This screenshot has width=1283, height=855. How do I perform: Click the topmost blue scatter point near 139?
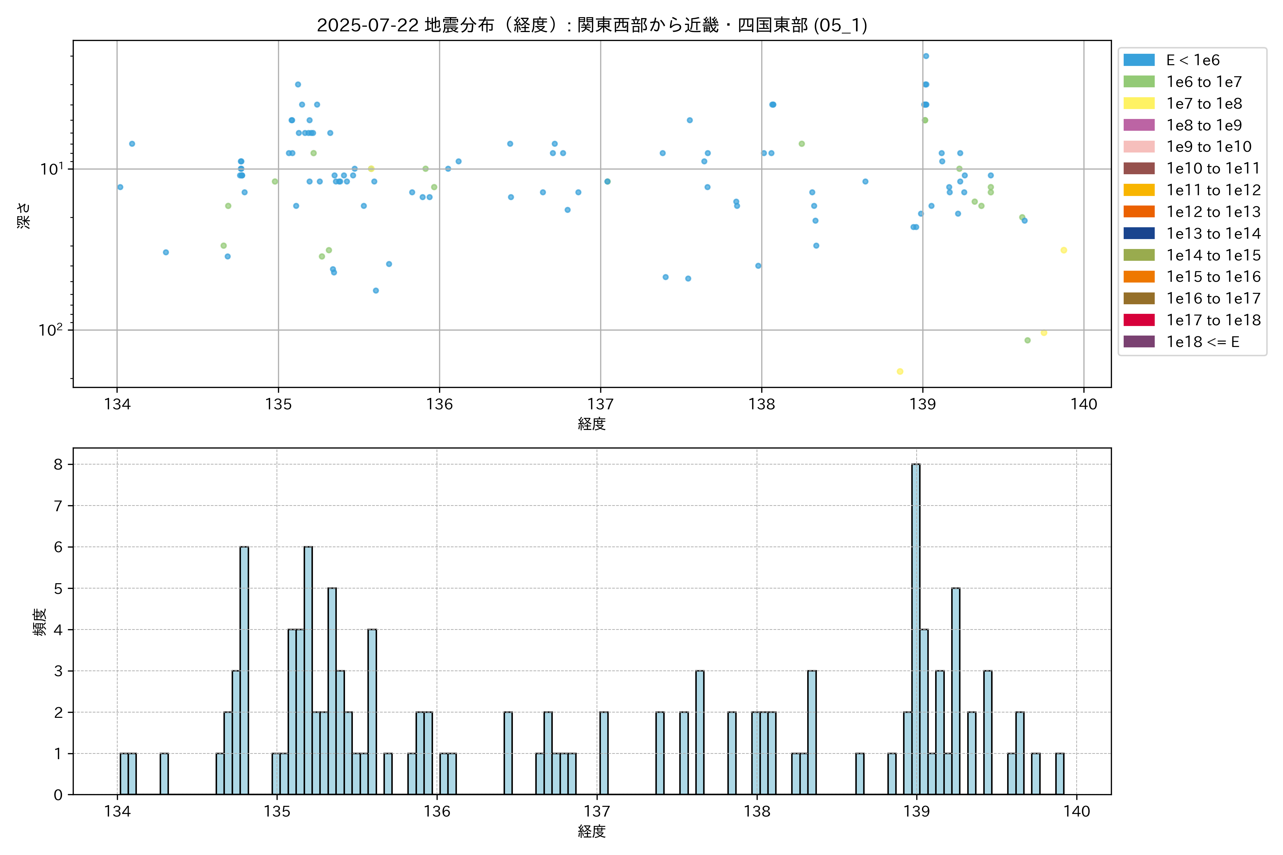click(926, 56)
